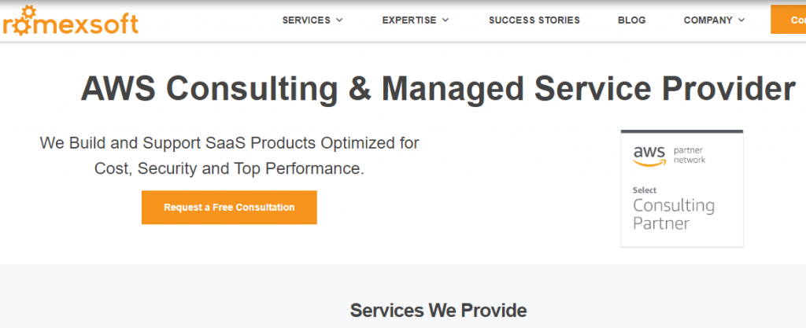Expand the chevron next to Services
Screen dimensions: 806x328
[x=339, y=20]
